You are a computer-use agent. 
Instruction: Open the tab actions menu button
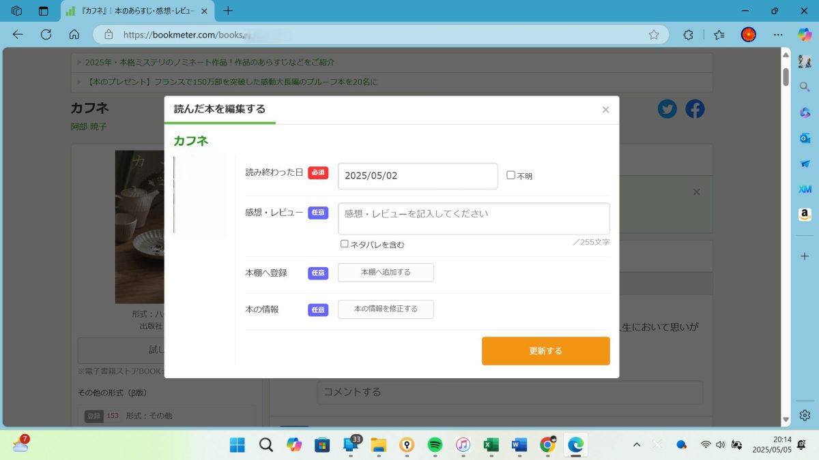(x=44, y=11)
